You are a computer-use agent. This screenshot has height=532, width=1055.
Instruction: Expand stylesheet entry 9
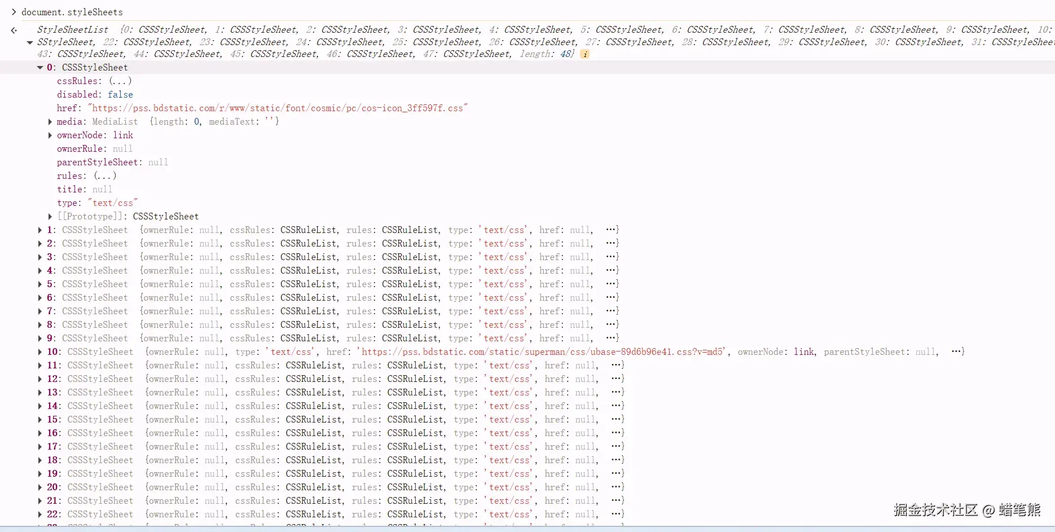40,338
